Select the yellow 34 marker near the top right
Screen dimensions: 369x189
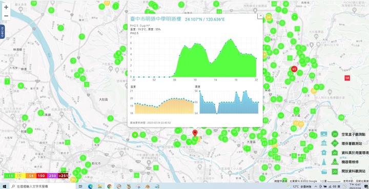[x=269, y=17]
